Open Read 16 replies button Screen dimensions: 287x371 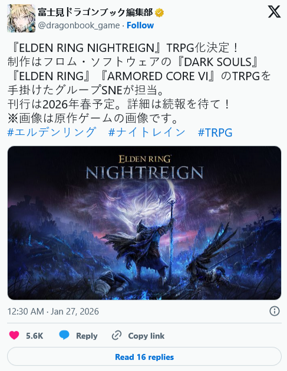(144, 356)
